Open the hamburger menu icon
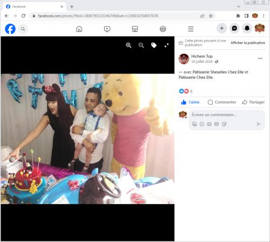 coord(191,29)
